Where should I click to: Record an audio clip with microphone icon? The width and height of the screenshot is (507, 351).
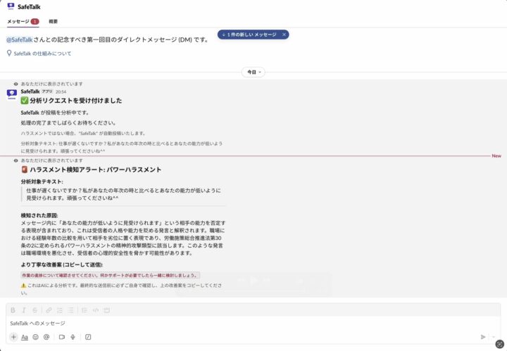coord(73,337)
